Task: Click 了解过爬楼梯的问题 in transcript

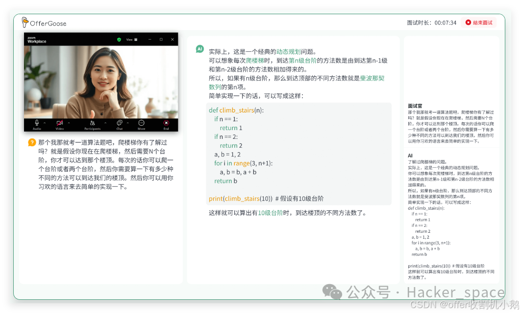Action: click(427, 162)
